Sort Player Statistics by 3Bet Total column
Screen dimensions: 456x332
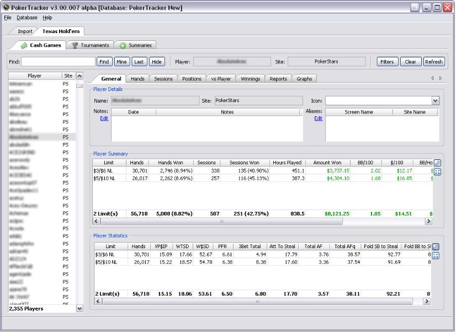[250, 247]
